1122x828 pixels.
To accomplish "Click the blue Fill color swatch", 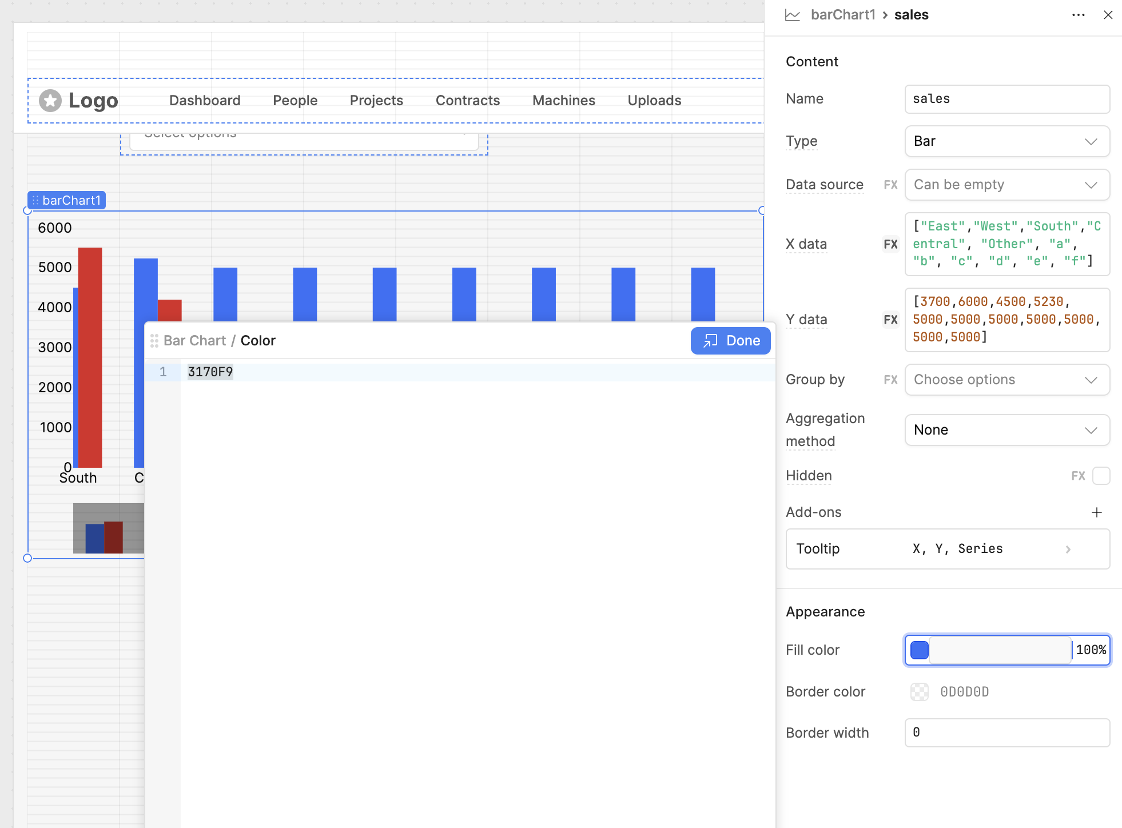I will coord(919,650).
